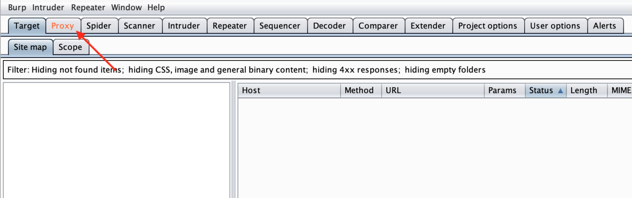Open the Alerts tab
The height and width of the screenshot is (198, 632).
tap(604, 26)
